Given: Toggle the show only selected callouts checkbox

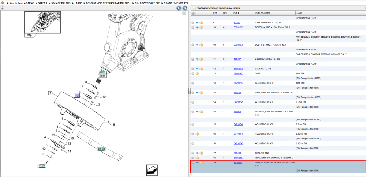Looking at the screenshot, I should coord(194,8).
